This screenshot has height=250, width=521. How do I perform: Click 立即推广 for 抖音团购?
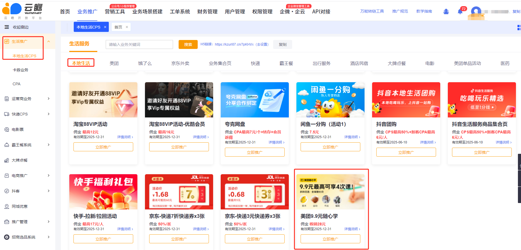(406, 152)
